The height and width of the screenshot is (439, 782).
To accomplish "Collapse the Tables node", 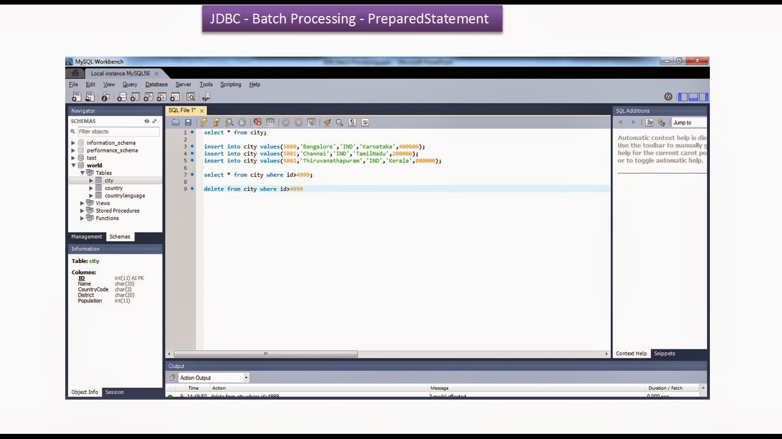I will click(x=82, y=173).
